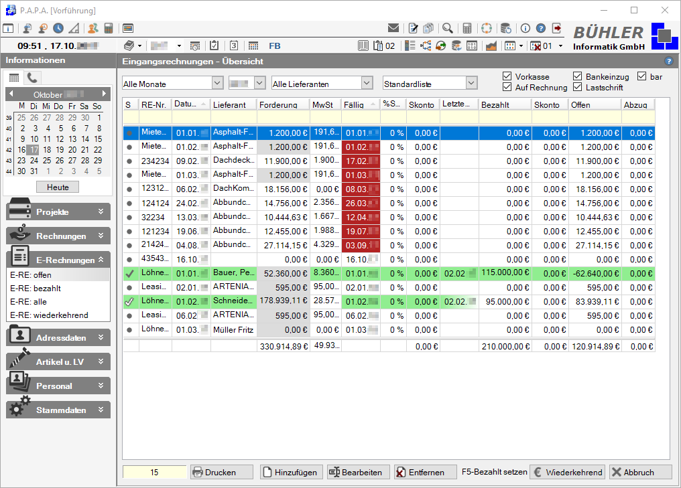Toggle the Bankeinzug checkbox
681x488 pixels.
pyautogui.click(x=577, y=76)
